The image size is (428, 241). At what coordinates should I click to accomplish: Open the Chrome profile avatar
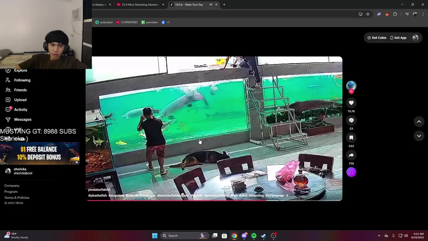[x=415, y=14]
